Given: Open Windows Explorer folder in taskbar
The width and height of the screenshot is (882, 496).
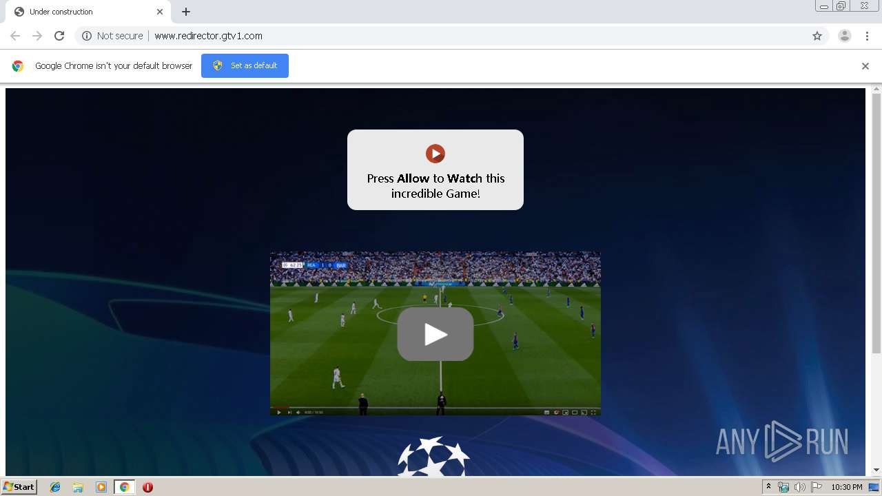Looking at the screenshot, I should click(x=78, y=487).
